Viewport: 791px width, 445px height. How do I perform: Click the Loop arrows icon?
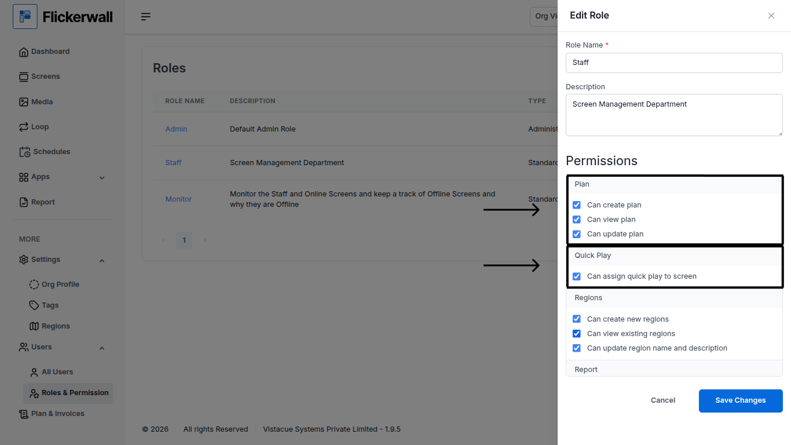point(24,127)
